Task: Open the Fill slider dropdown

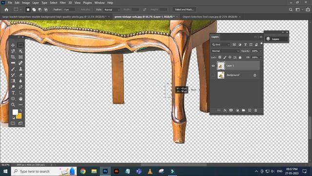Action: tap(261, 58)
